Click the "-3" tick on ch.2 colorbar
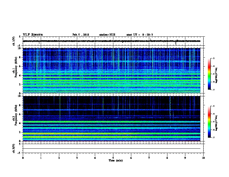 point(213,106)
